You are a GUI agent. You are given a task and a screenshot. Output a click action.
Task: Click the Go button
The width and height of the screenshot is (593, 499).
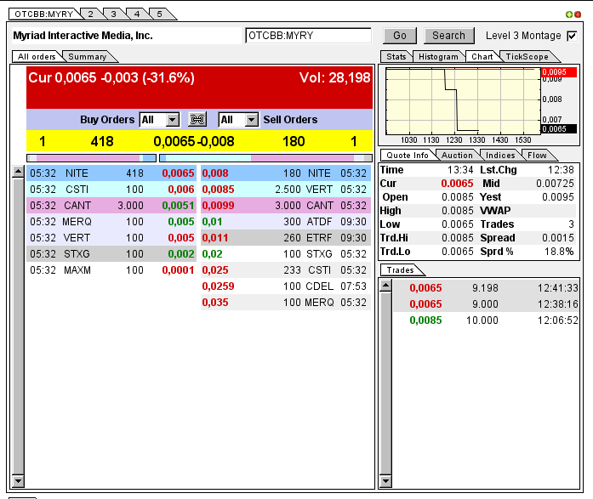(400, 36)
